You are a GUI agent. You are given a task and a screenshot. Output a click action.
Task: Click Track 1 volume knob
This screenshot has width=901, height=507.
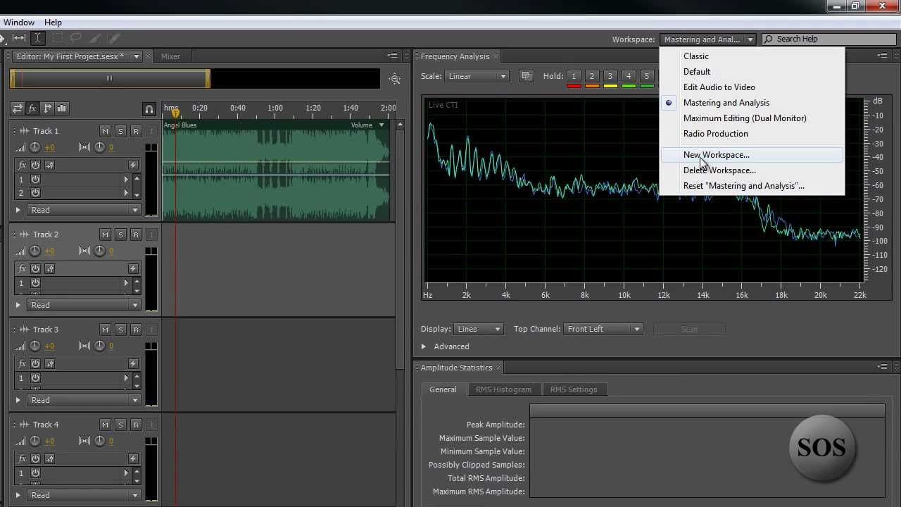(x=35, y=147)
